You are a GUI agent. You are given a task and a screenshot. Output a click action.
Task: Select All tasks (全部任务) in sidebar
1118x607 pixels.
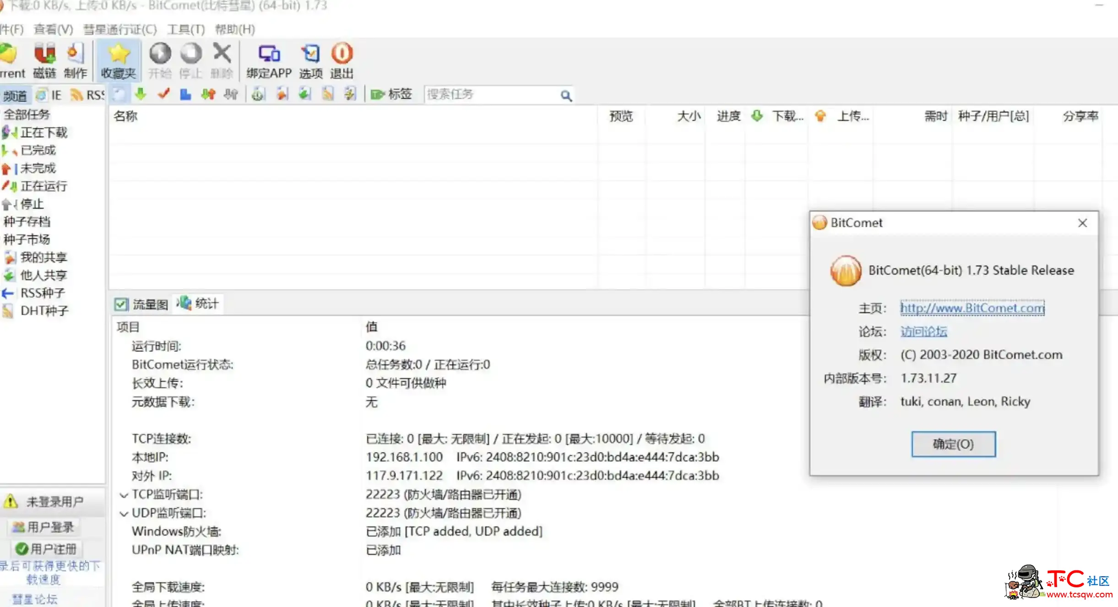[x=27, y=114]
